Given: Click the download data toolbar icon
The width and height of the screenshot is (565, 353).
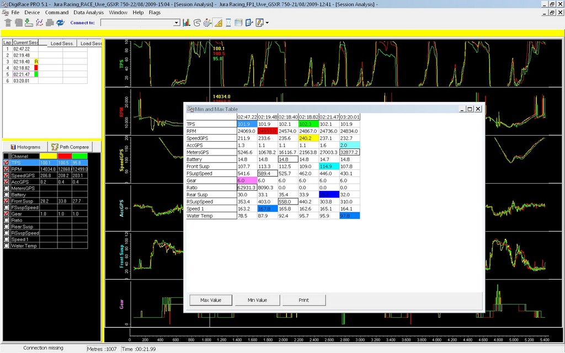Looking at the screenshot, I should pyautogui.click(x=28, y=23).
